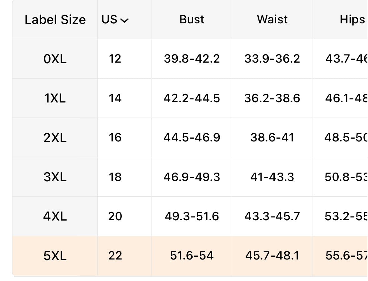Click waist measurement 43.3-45.7
The height and width of the screenshot is (281, 368).
coord(272,216)
